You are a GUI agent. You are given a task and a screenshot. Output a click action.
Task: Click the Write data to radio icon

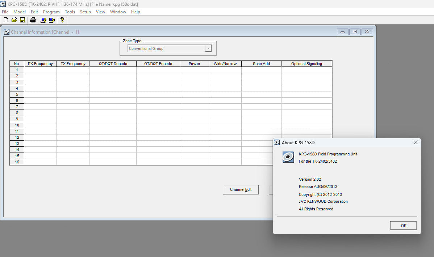(52, 20)
